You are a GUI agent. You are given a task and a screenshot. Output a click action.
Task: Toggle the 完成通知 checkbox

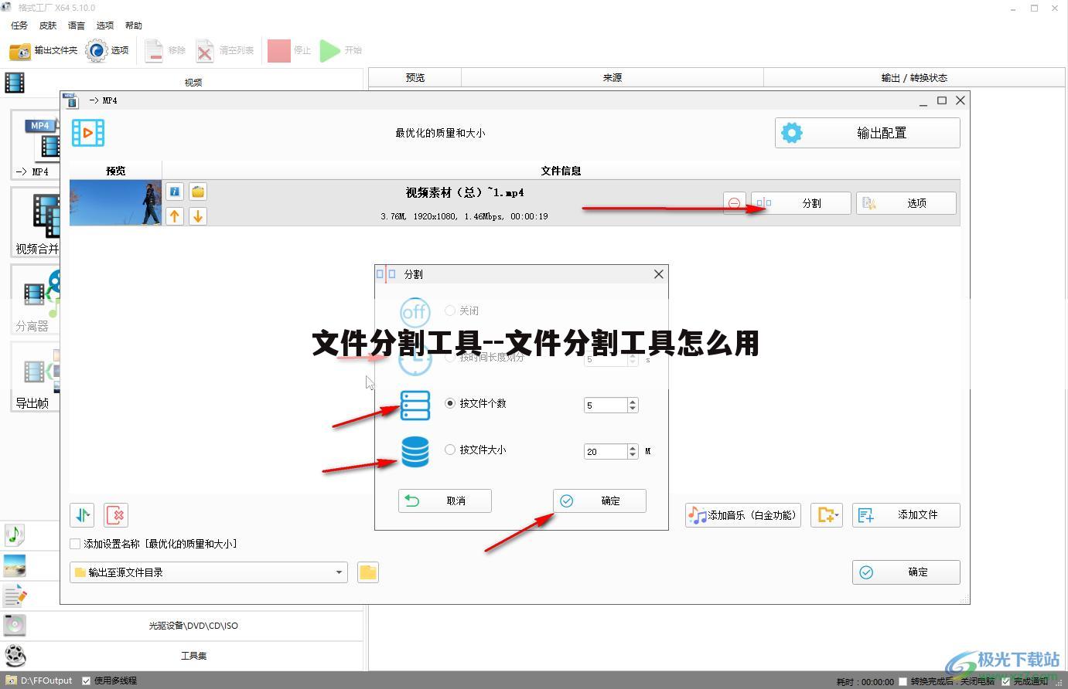coord(1005,681)
